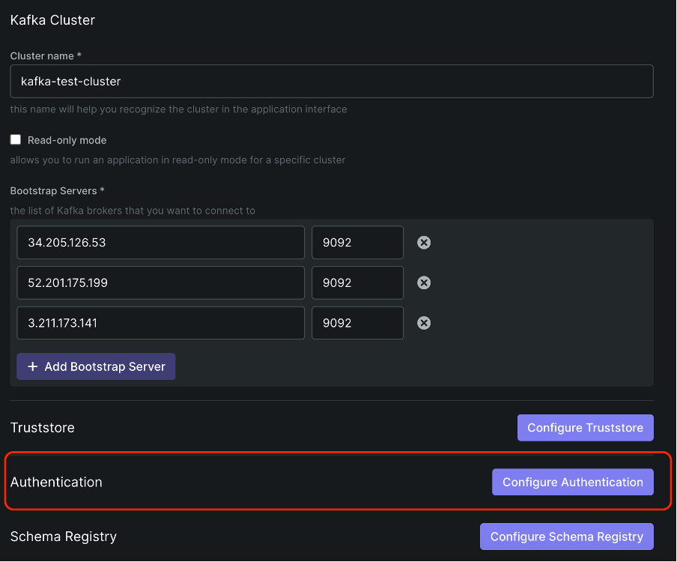The image size is (677, 562).
Task: Edit port 9092 for 52.201.175.199
Action: click(x=357, y=282)
